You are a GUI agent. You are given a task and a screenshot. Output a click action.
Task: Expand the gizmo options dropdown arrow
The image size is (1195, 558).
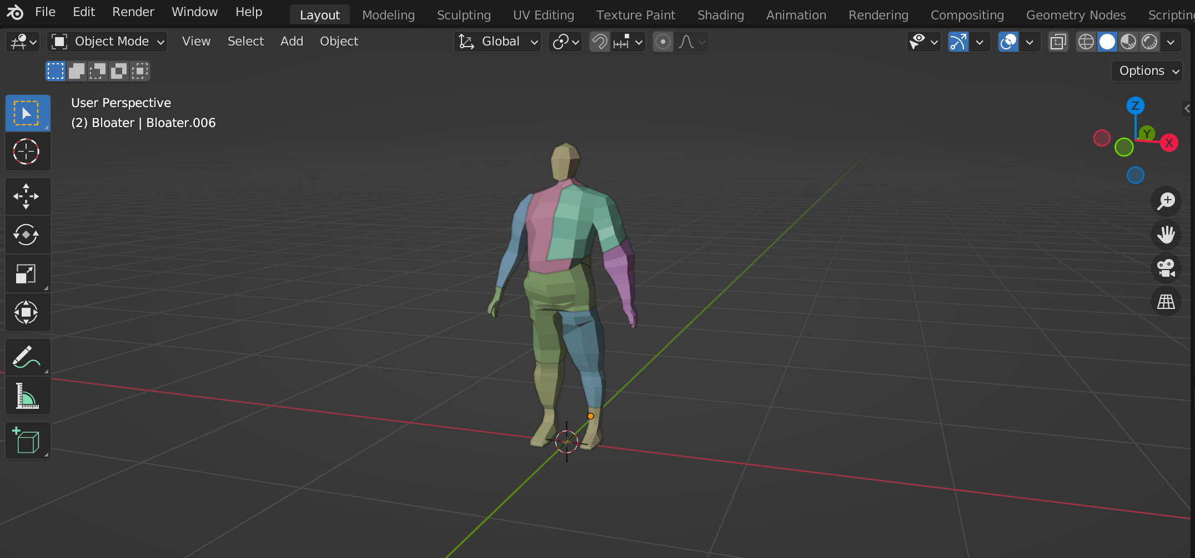click(x=980, y=42)
